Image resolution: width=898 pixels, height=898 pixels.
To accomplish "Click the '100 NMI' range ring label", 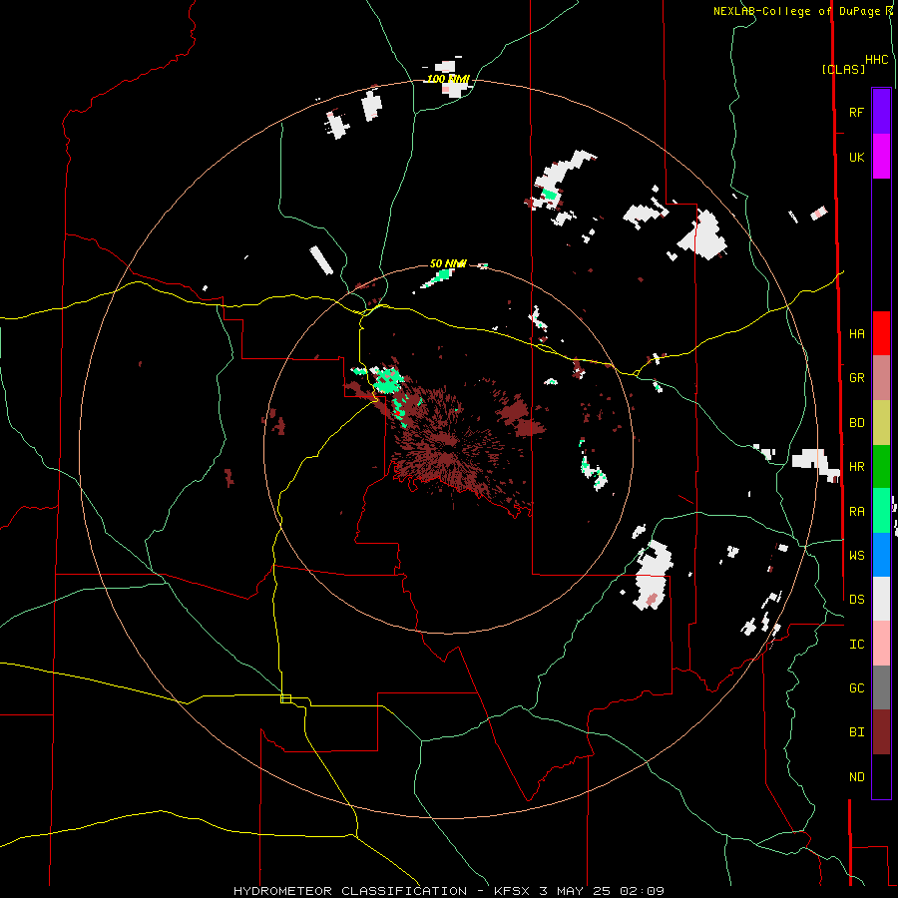I will point(448,79).
